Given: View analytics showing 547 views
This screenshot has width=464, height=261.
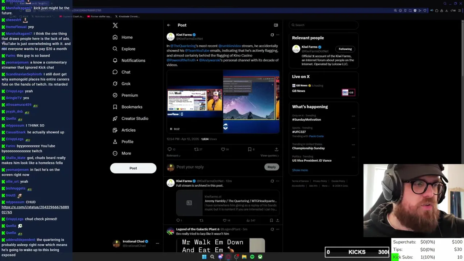Looking at the screenshot, I should pos(251,220).
